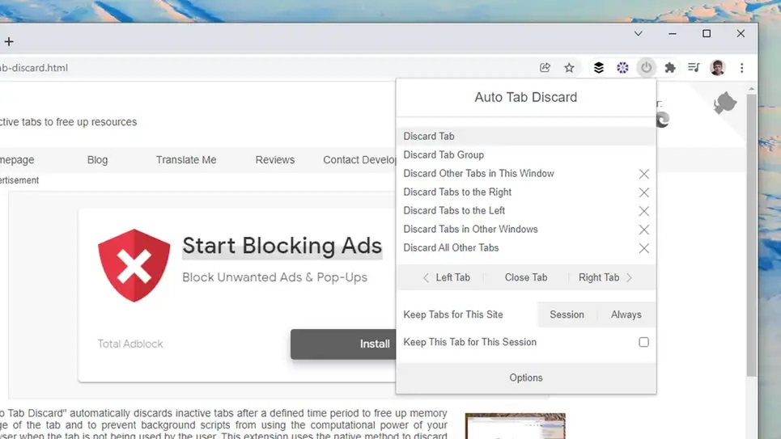Image resolution: width=781 pixels, height=439 pixels.
Task: Click the X beside Discard Tabs to the Left
Action: pos(643,211)
